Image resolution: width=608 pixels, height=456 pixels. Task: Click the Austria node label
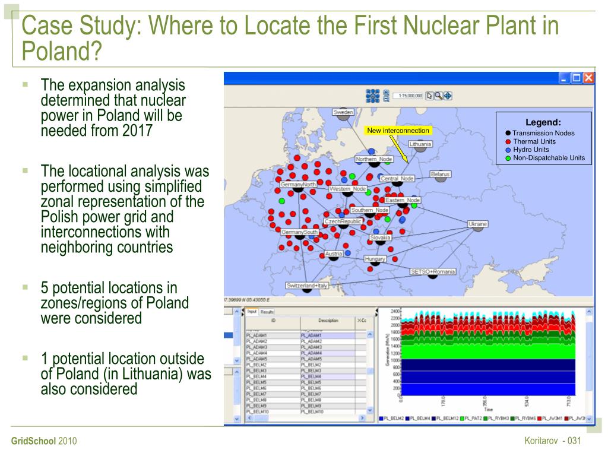334,254
